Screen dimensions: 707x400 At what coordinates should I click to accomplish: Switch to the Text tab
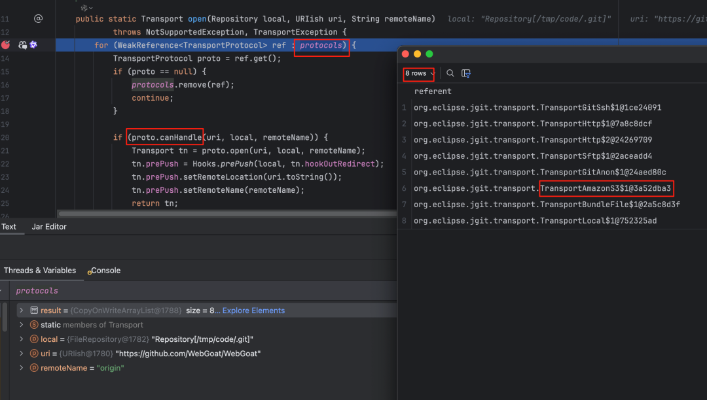click(9, 227)
